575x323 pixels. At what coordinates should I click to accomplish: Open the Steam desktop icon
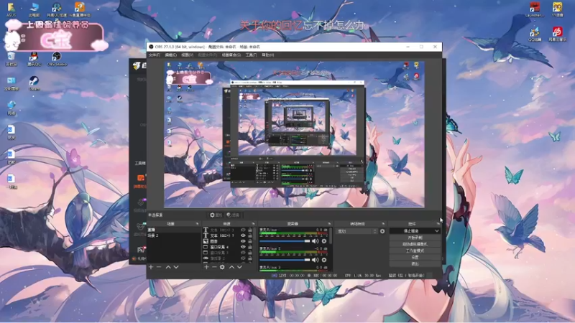click(34, 83)
